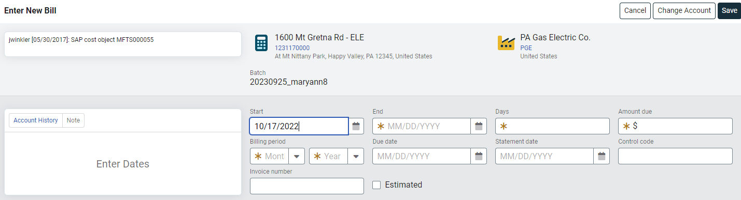This screenshot has height=200, width=741.
Task: Cancel the new bill entry
Action: coord(635,11)
